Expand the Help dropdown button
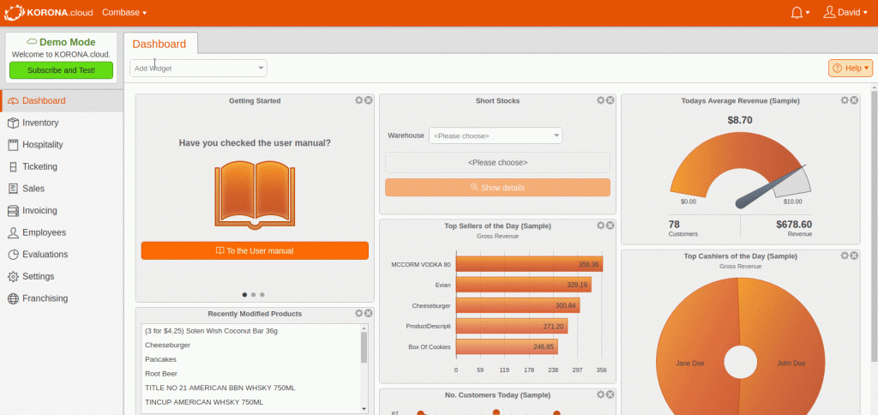The height and width of the screenshot is (415, 878). point(851,69)
